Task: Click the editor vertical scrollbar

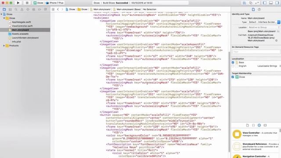Action: (229, 102)
